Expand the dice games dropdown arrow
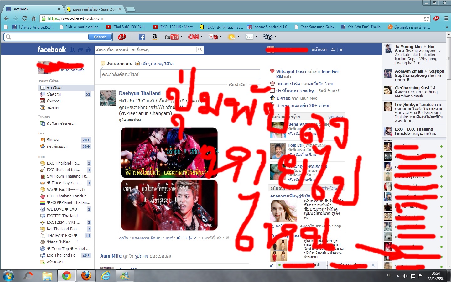 [220, 37]
